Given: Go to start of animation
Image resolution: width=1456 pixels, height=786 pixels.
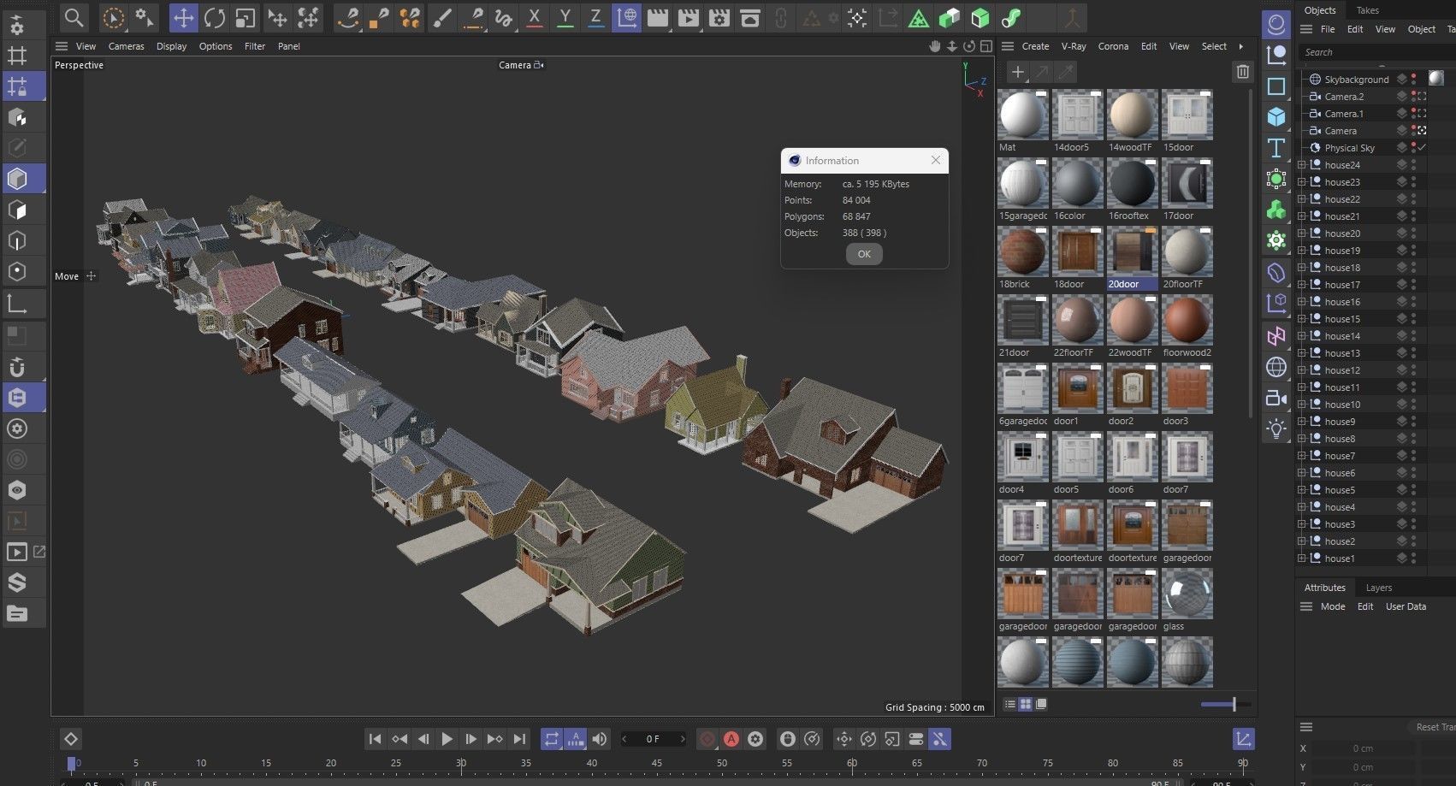Looking at the screenshot, I should point(375,739).
